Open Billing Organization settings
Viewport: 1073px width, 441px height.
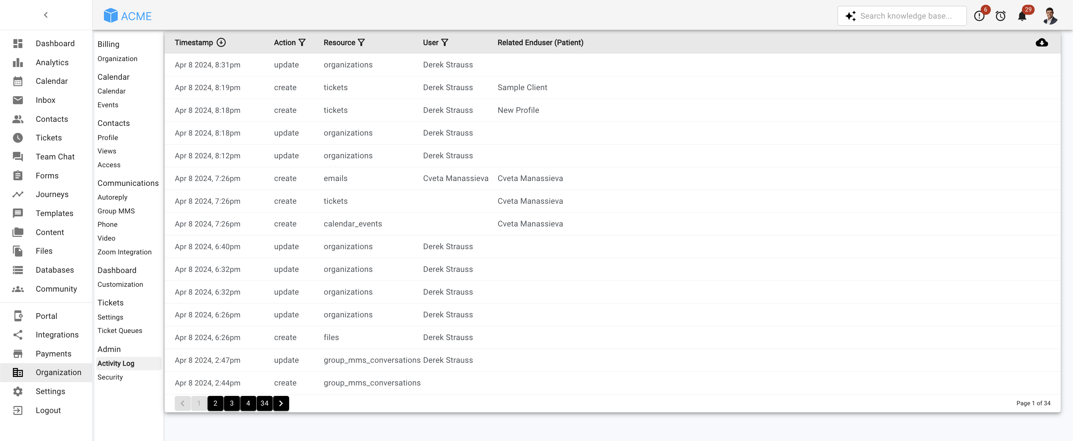pyautogui.click(x=117, y=59)
